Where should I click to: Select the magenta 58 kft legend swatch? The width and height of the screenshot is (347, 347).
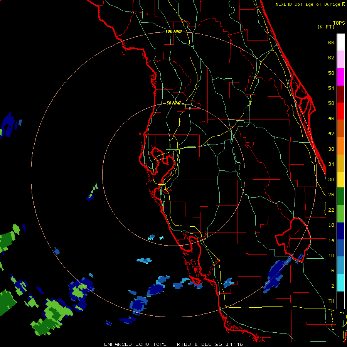tap(340, 77)
